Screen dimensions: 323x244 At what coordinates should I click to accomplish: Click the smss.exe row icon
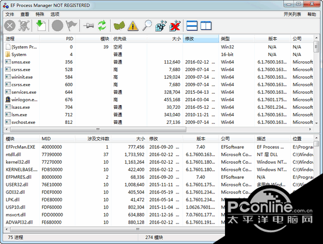[8, 62]
